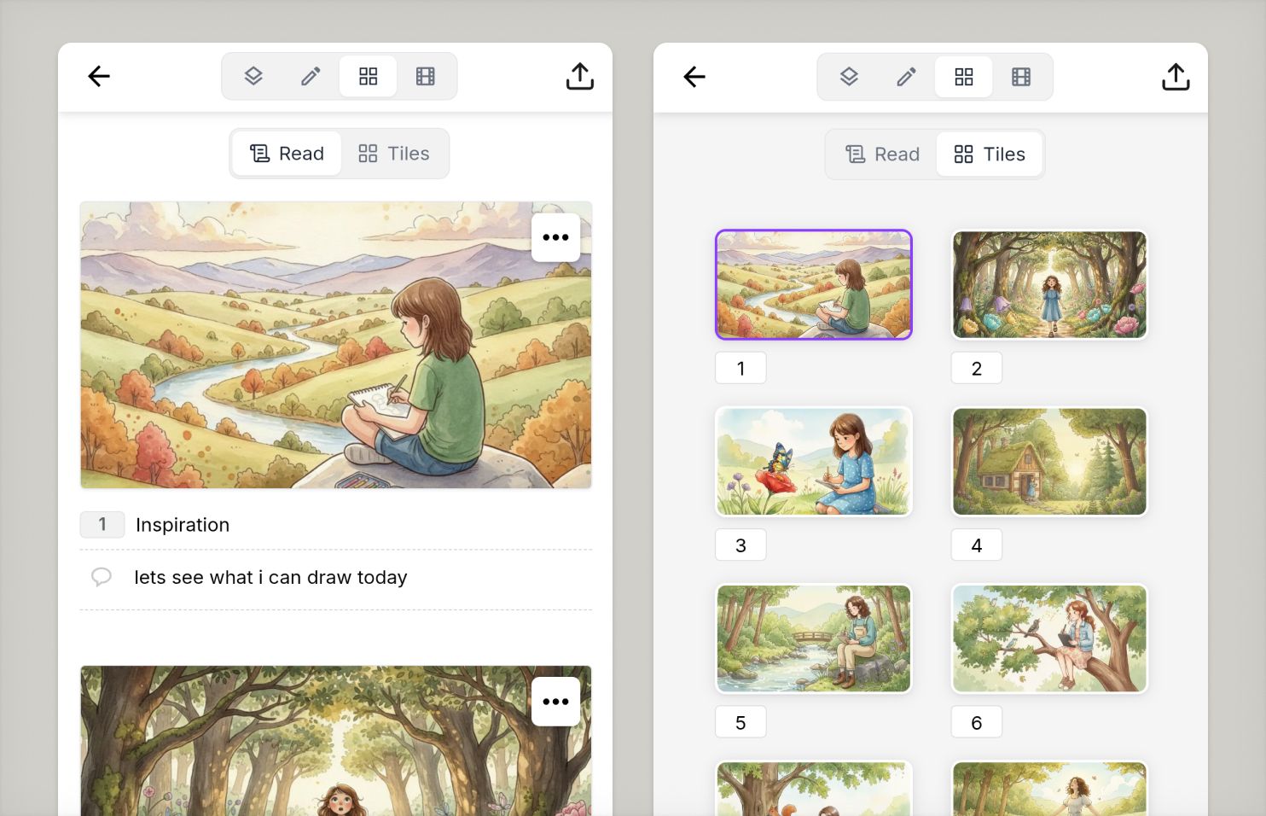Select tile 3 thumbnail with butterfly on flower

[814, 461]
